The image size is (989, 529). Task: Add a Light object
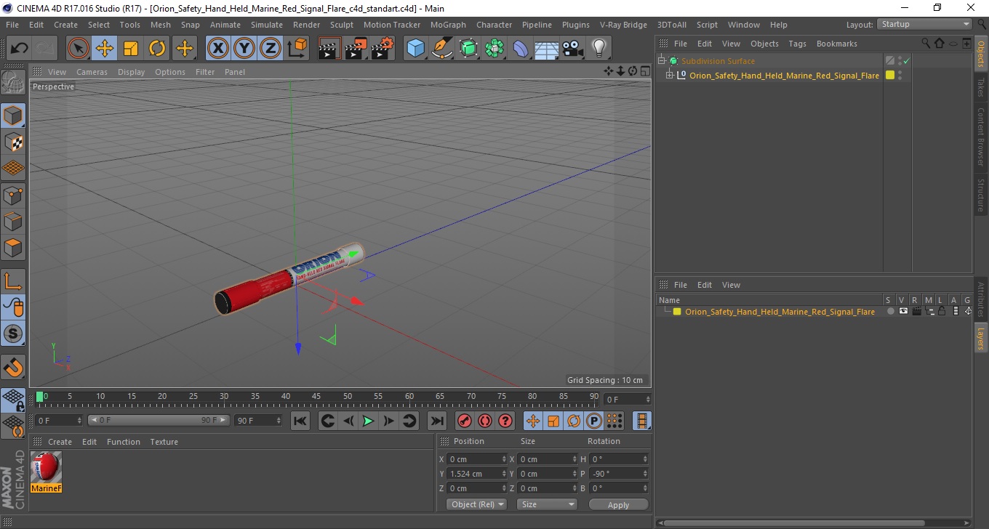(599, 49)
